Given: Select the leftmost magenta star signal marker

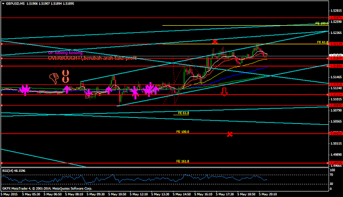Looking at the screenshot, I should [x=25, y=90].
